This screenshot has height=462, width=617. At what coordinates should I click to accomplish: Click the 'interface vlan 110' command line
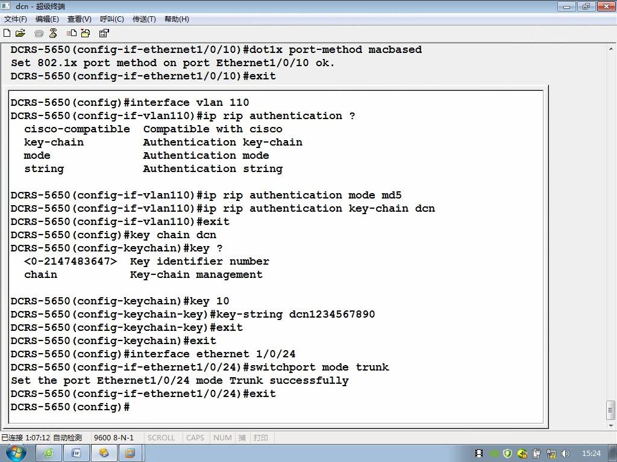tap(130, 102)
